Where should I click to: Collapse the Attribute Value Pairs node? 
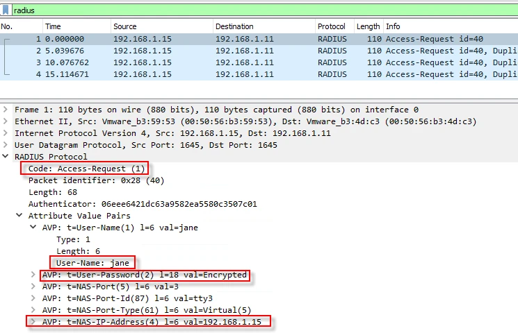(x=20, y=216)
